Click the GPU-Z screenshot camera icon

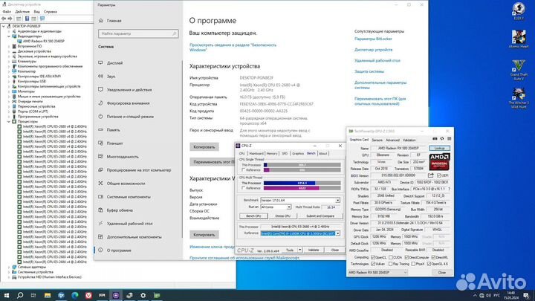click(435, 139)
